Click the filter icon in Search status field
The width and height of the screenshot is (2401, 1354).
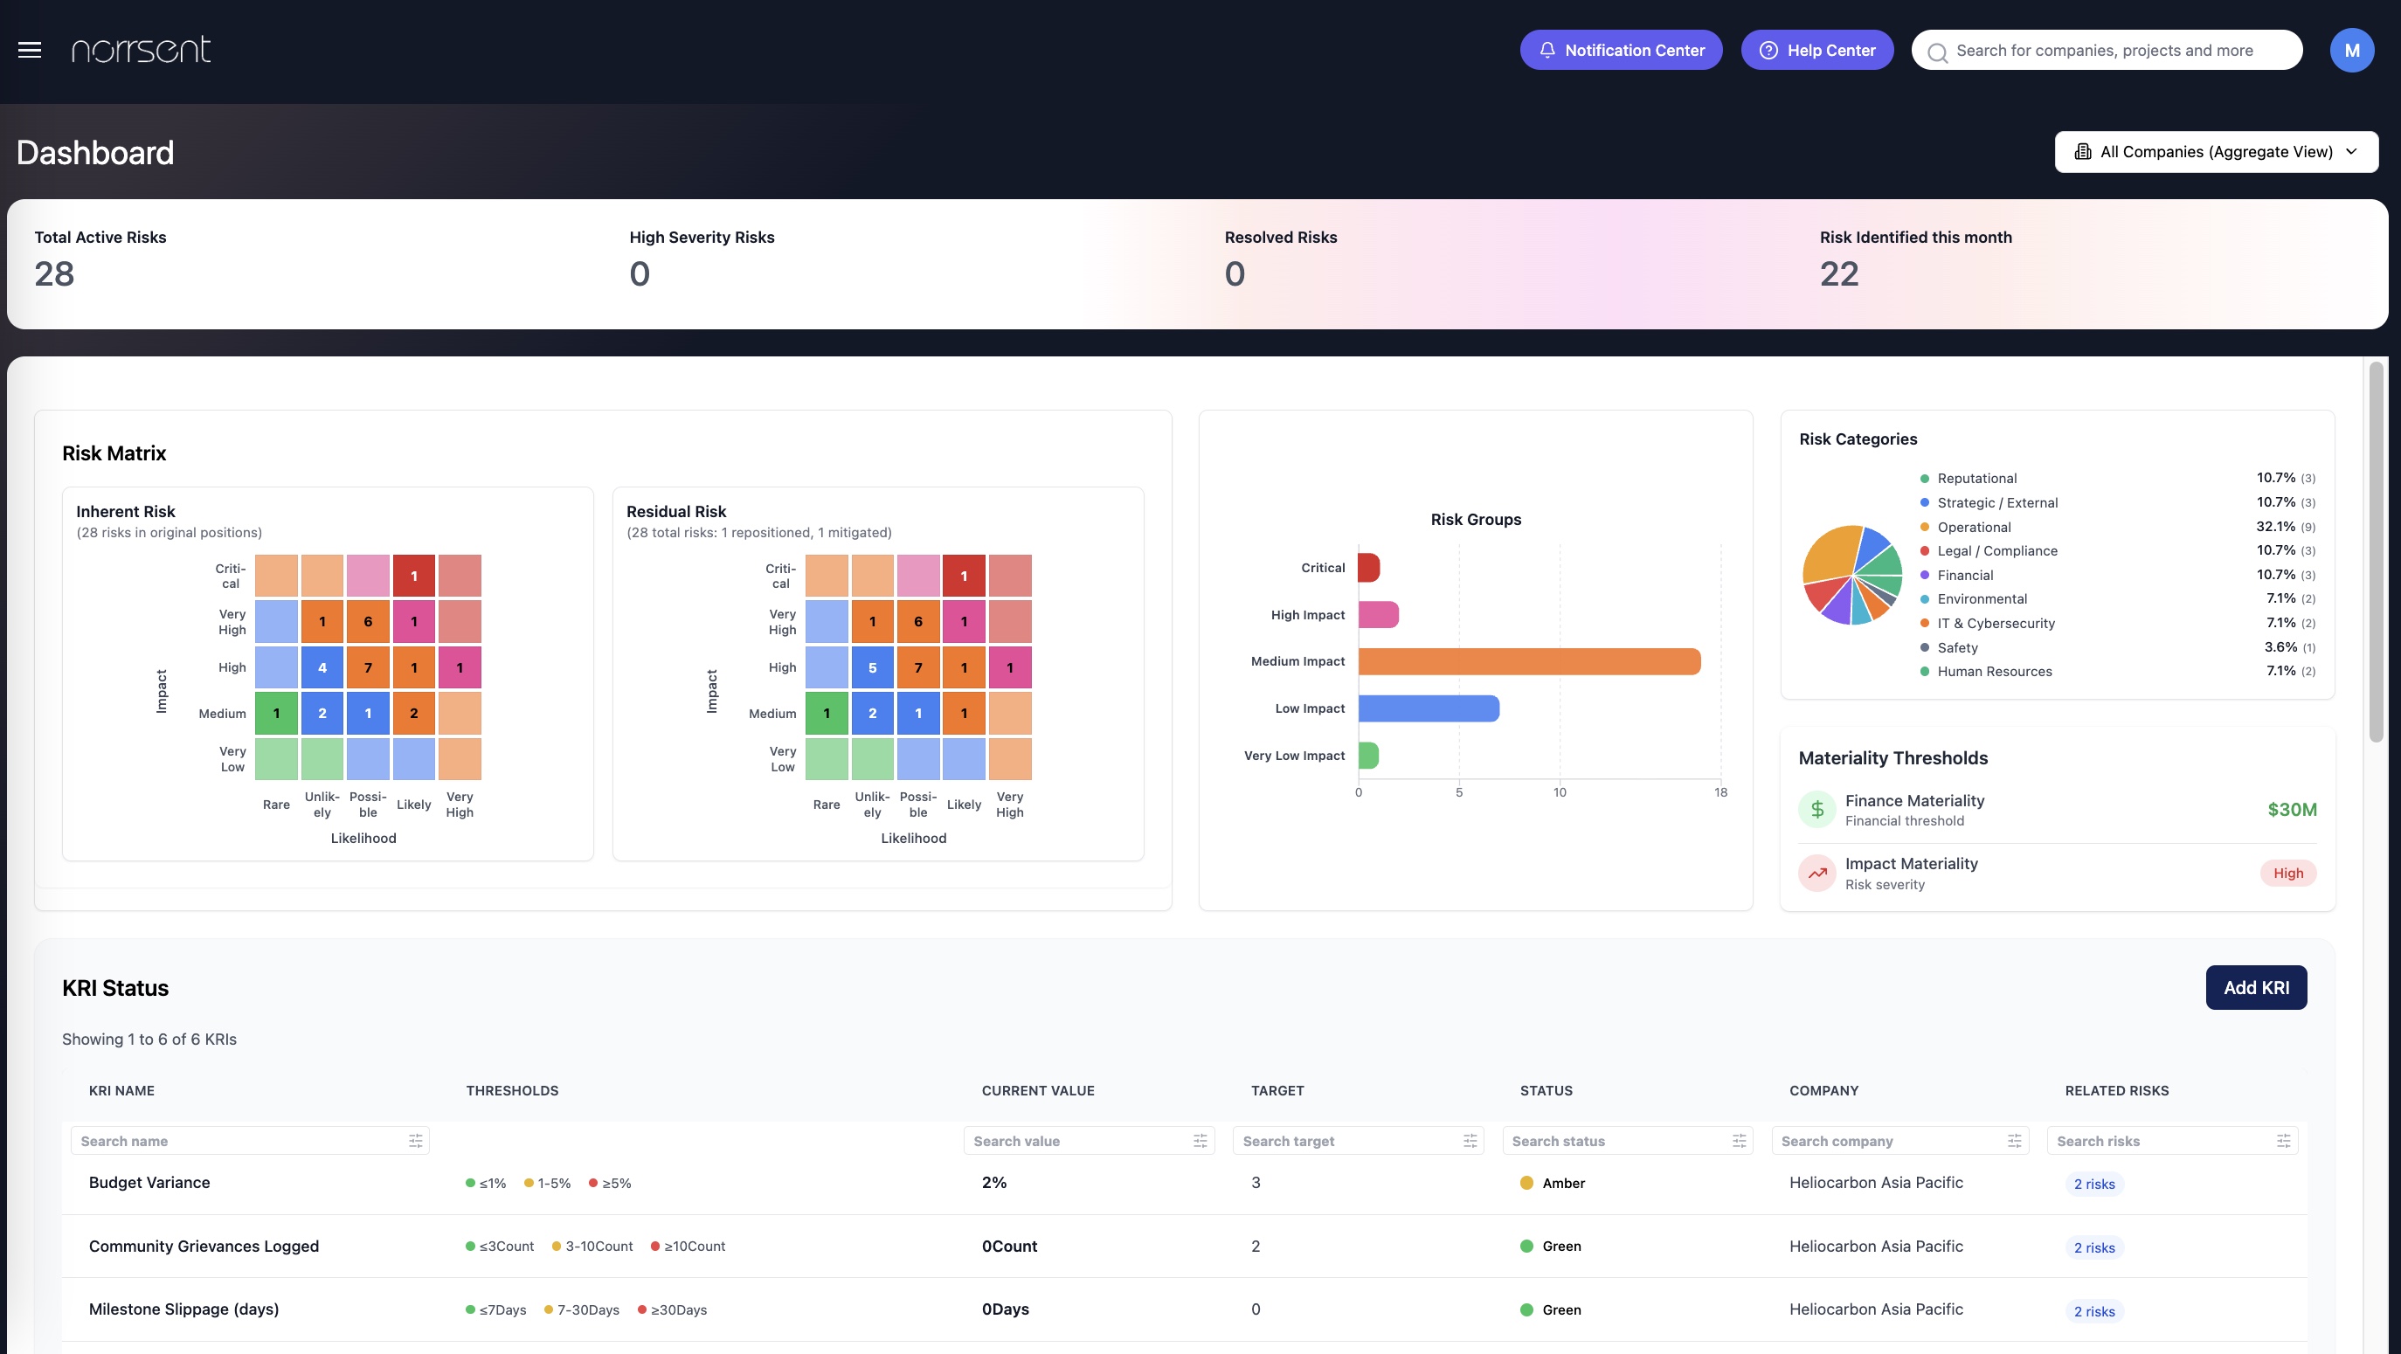1739,1141
